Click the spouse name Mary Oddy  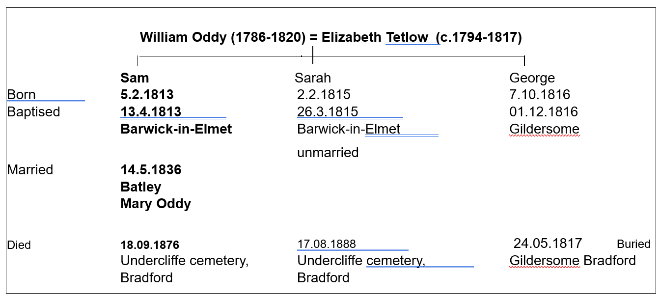click(x=156, y=204)
